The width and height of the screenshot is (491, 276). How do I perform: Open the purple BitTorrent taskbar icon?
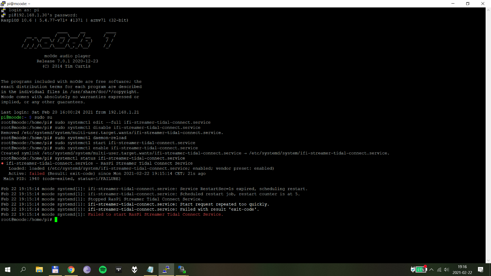click(x=87, y=270)
